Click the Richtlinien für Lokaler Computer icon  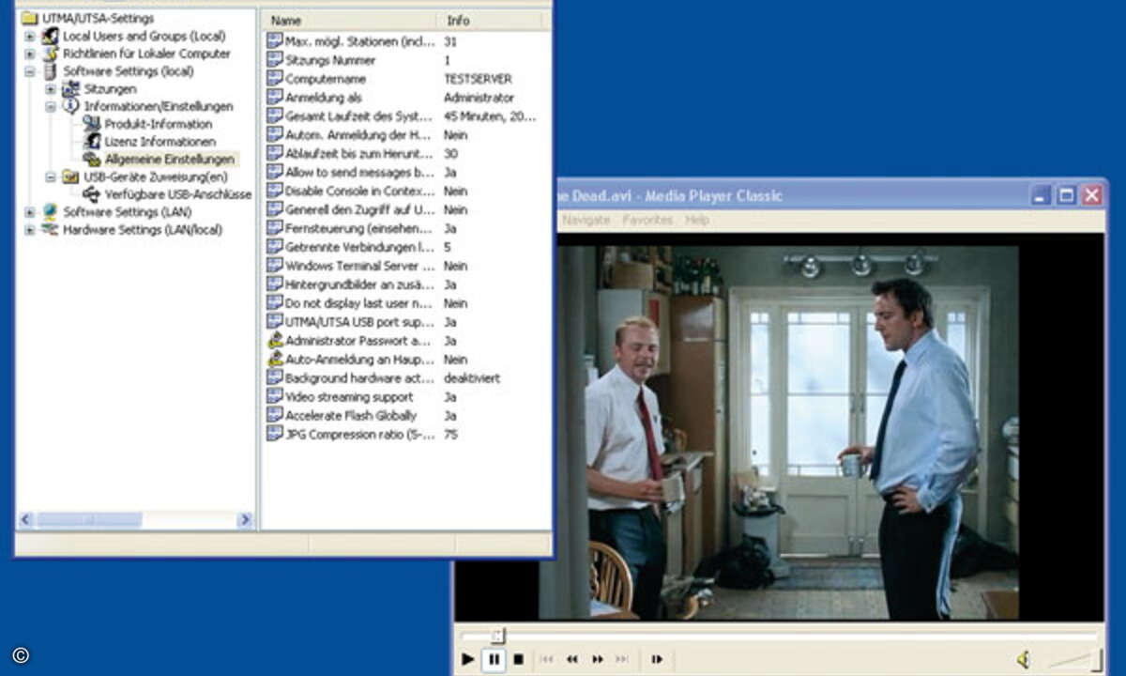click(x=51, y=54)
